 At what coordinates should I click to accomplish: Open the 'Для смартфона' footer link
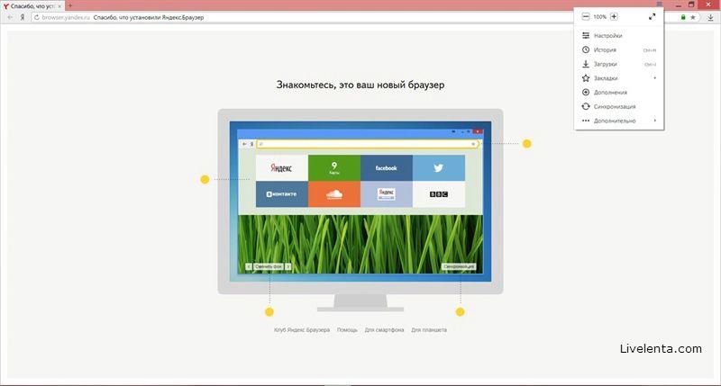(x=385, y=329)
